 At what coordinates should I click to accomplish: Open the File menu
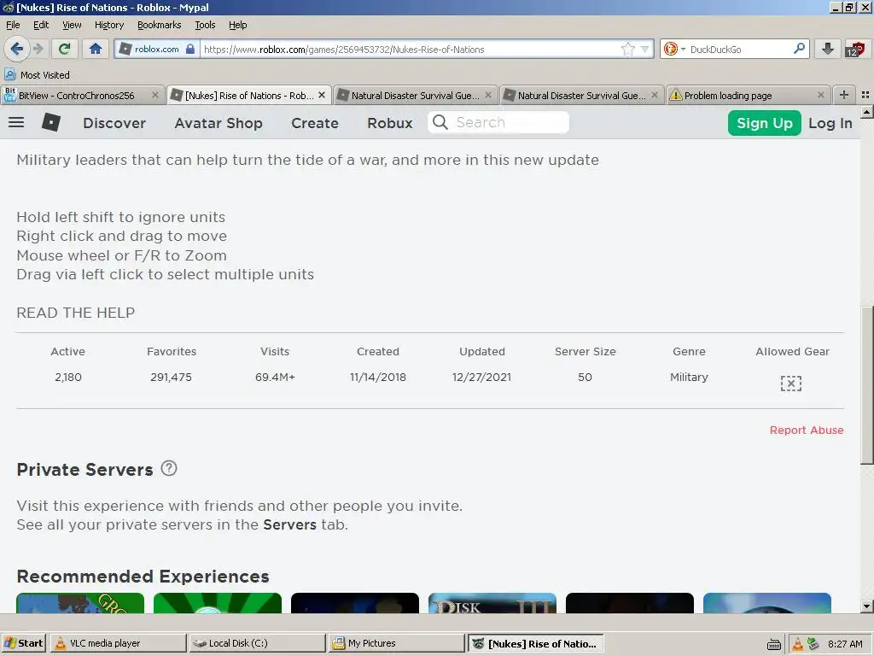coord(13,25)
